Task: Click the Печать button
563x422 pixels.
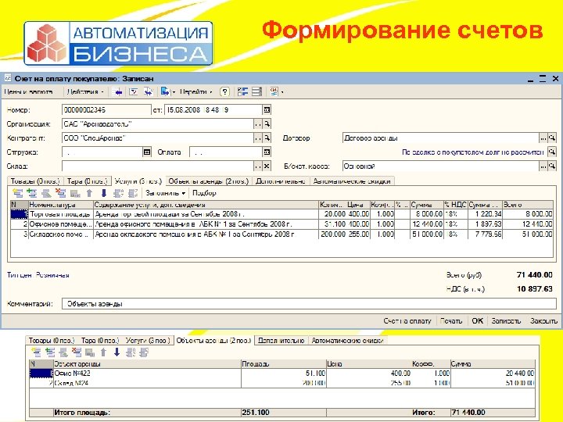Action: coord(451,321)
